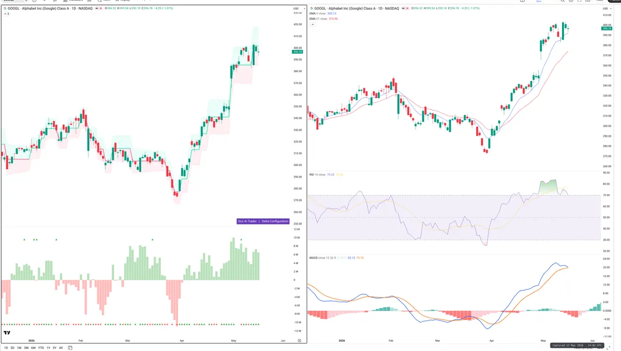621x351 pixels.
Task: Select the All time range
Action: pos(61,348)
